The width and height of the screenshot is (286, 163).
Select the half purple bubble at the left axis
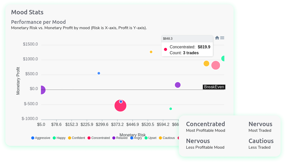point(43,90)
